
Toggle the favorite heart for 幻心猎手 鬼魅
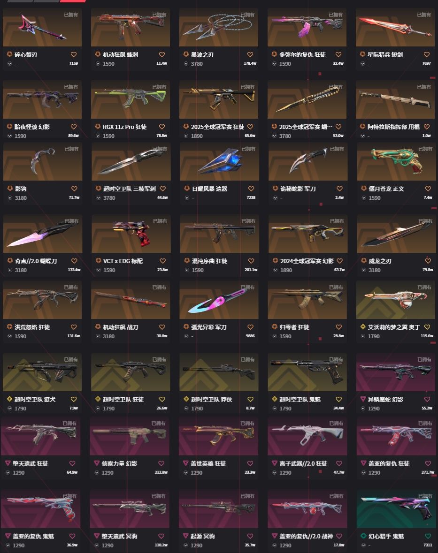click(428, 536)
